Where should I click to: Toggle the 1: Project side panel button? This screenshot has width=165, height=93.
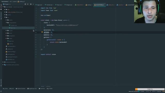pyautogui.click(x=1, y=7)
